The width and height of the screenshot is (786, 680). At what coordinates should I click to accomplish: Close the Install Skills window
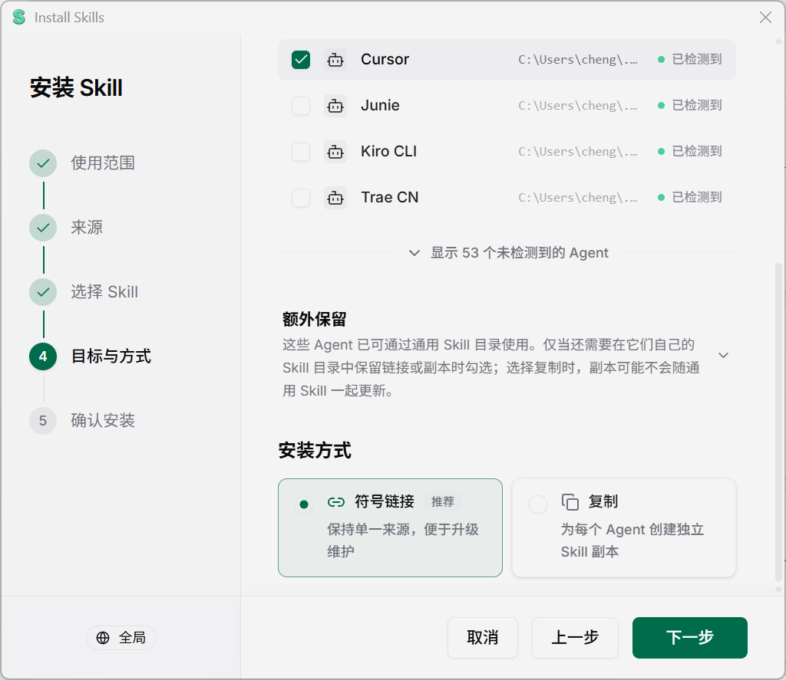765,18
